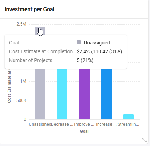150x146 pixels.
Task: Click the purple Improve bar
Action: (x=84, y=94)
